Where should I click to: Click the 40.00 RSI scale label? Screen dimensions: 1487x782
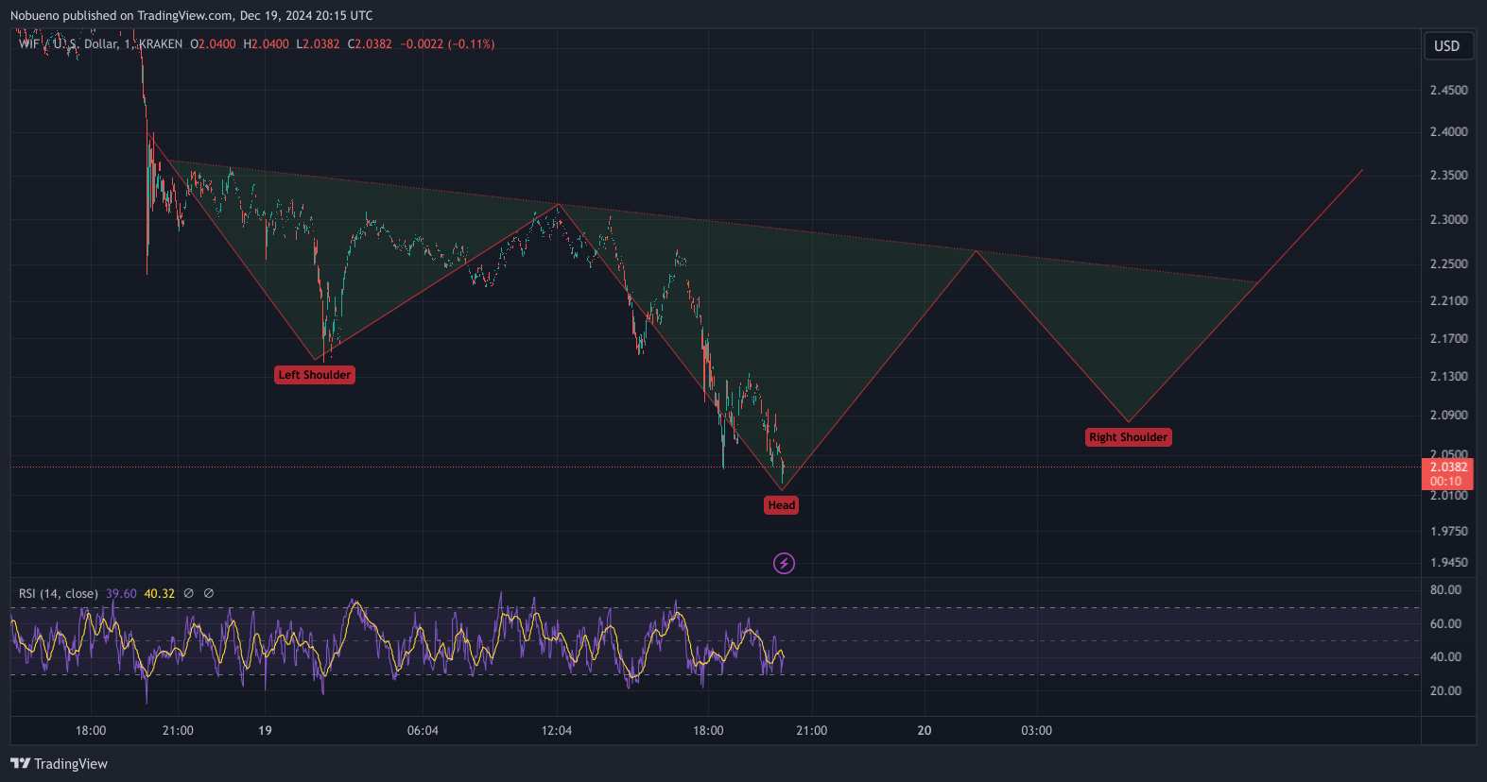point(1445,656)
